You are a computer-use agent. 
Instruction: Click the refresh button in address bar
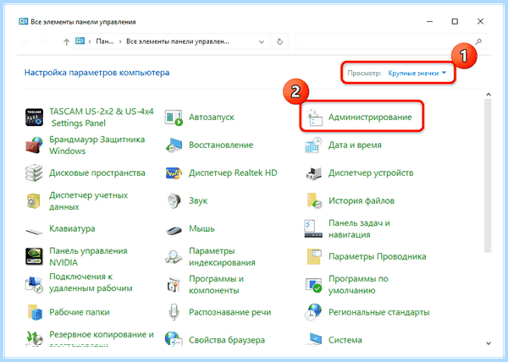click(280, 41)
